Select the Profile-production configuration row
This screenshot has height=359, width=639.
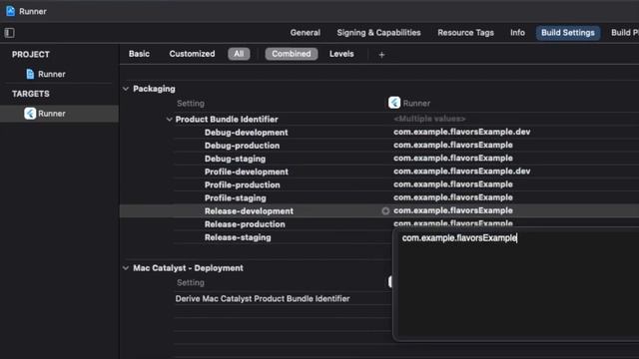(242, 184)
